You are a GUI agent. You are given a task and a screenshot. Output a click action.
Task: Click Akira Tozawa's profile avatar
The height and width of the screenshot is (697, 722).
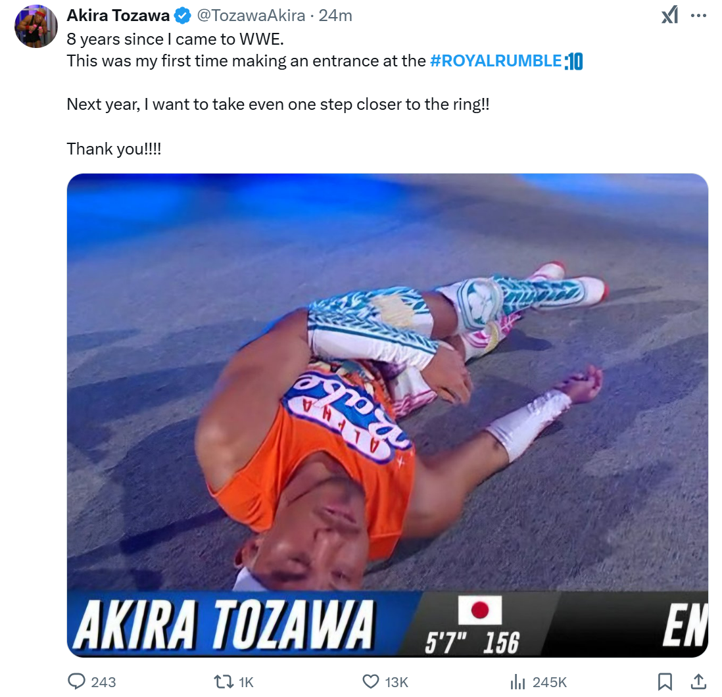pyautogui.click(x=36, y=27)
